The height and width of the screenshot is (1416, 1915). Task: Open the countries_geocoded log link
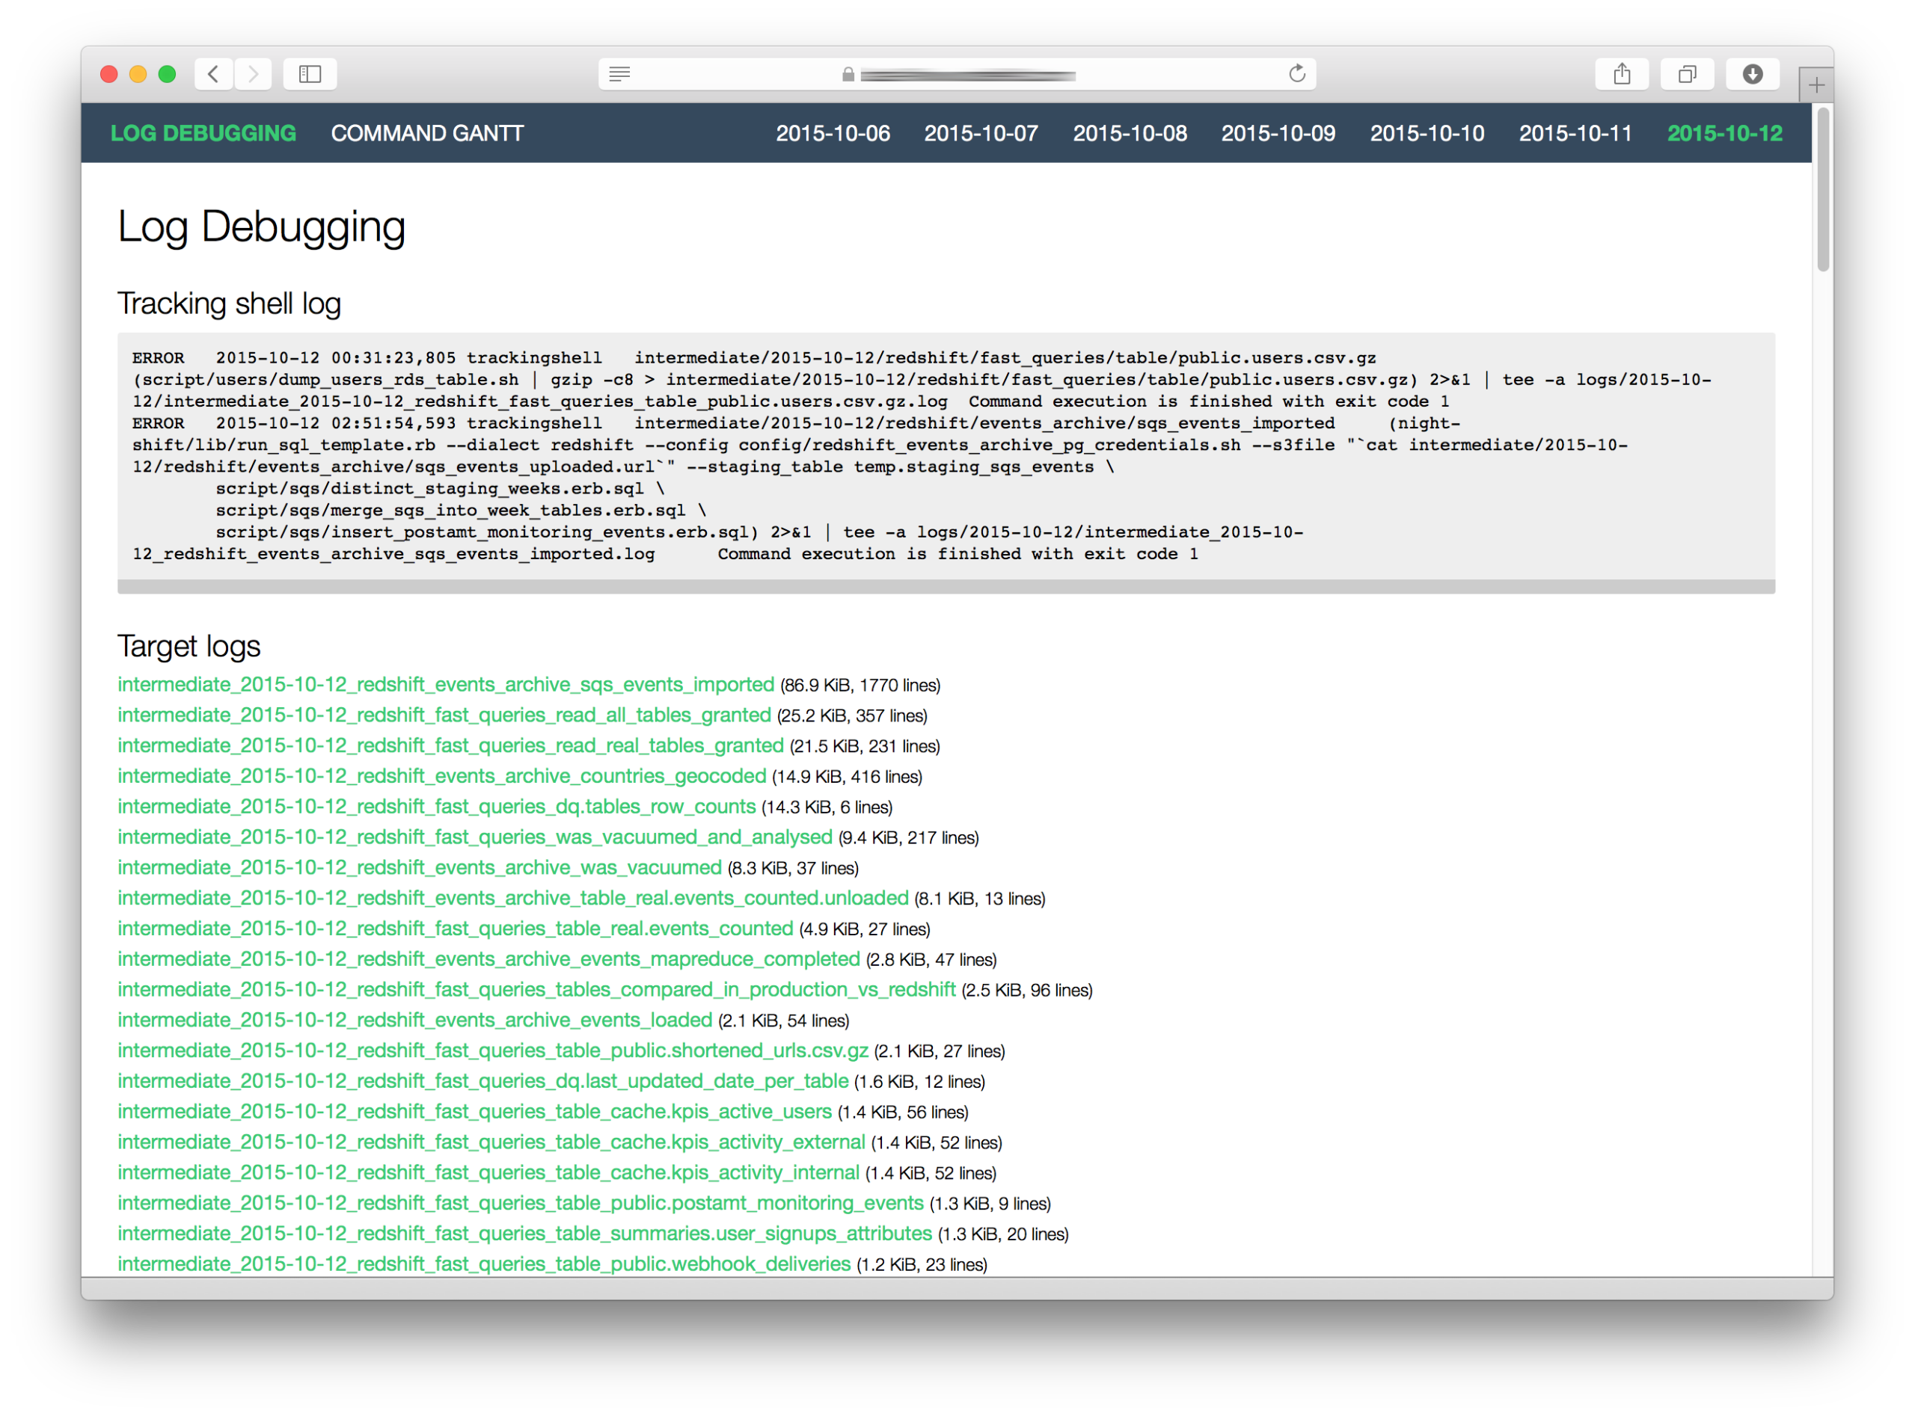(x=441, y=777)
